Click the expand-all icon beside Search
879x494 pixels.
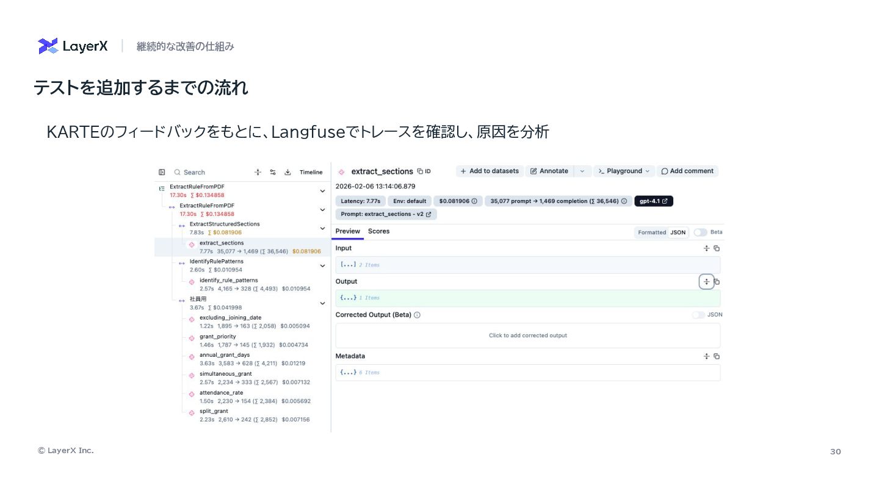[258, 172]
